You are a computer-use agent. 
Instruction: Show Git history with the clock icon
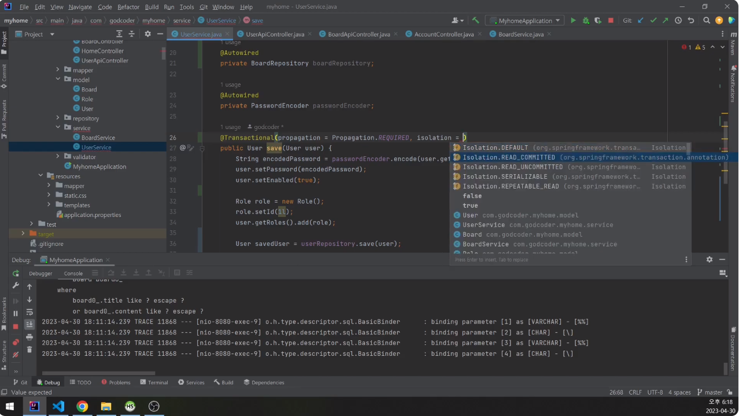[678, 20]
